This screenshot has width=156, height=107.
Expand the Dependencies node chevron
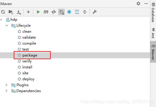7,91
